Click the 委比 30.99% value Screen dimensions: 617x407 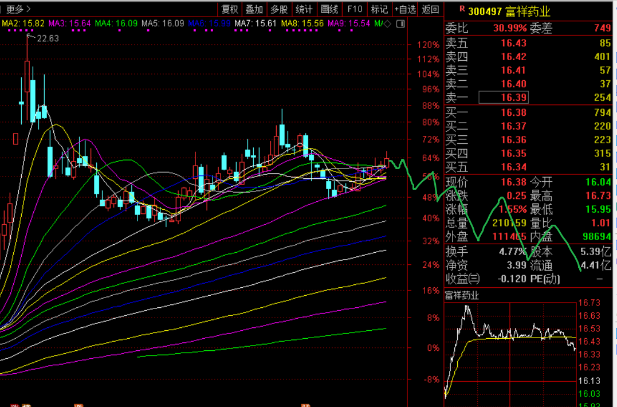click(x=509, y=28)
